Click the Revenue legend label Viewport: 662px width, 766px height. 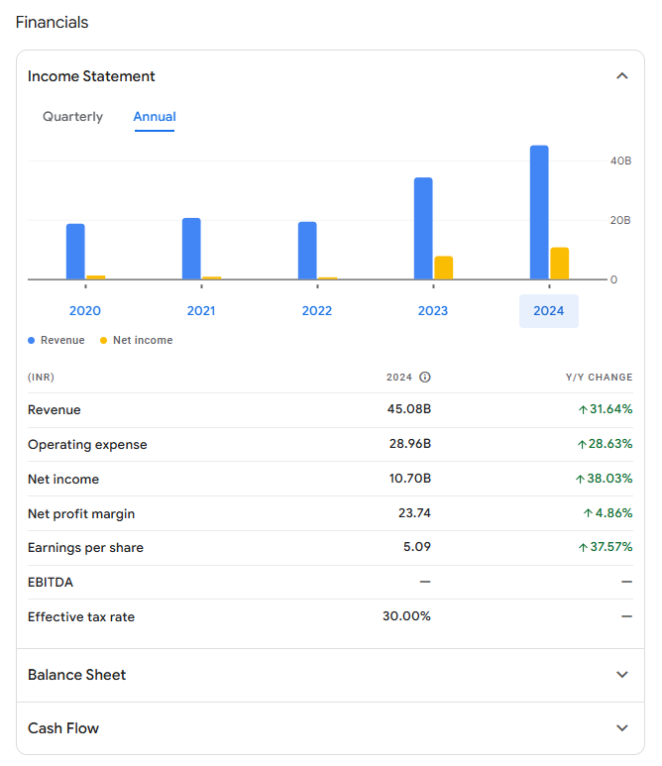(x=62, y=341)
